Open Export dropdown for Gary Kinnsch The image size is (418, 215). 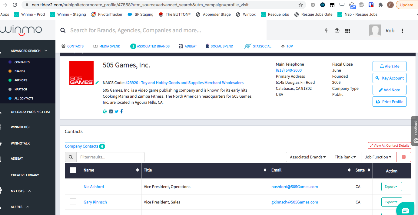pos(391,202)
